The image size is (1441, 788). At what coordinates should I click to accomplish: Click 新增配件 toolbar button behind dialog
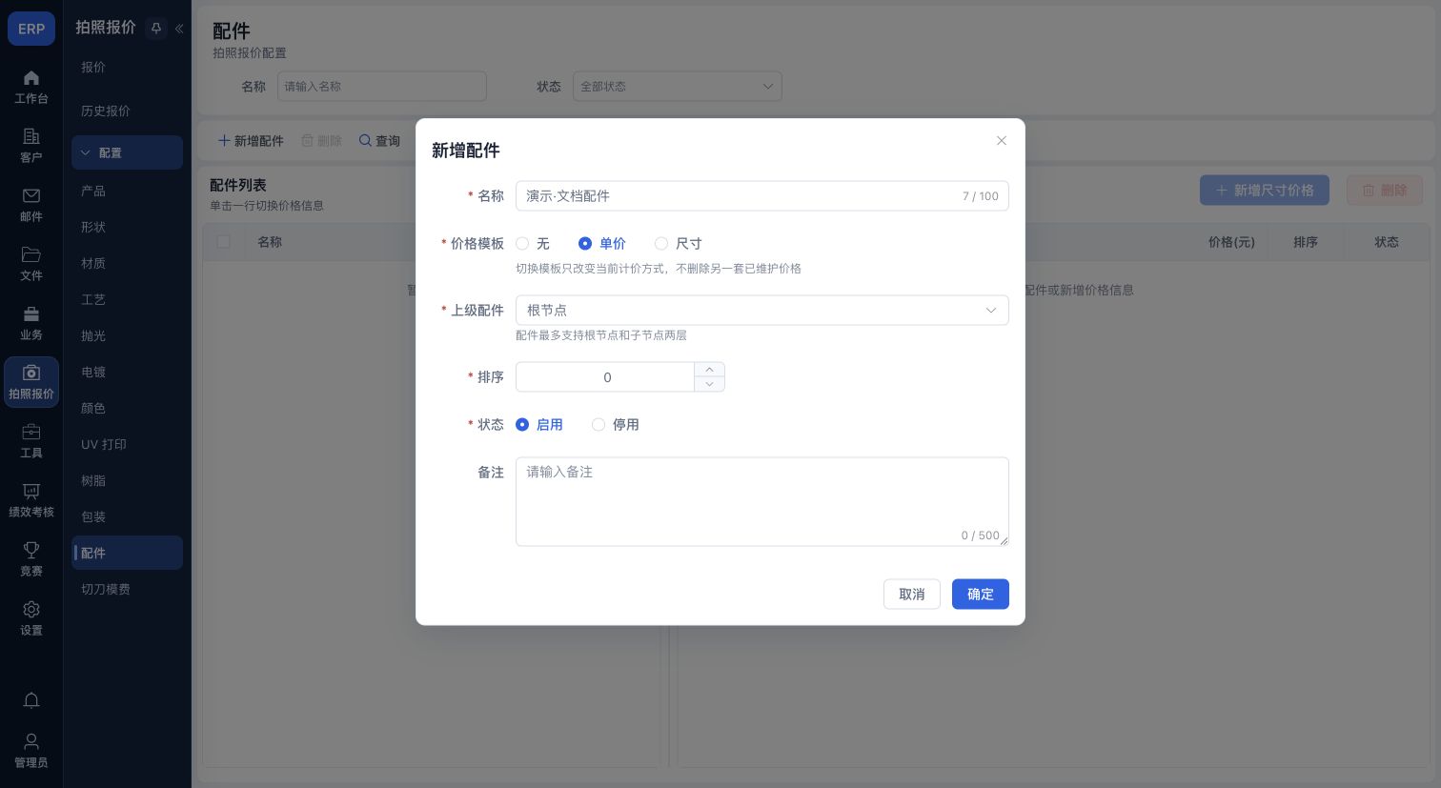pyautogui.click(x=251, y=141)
